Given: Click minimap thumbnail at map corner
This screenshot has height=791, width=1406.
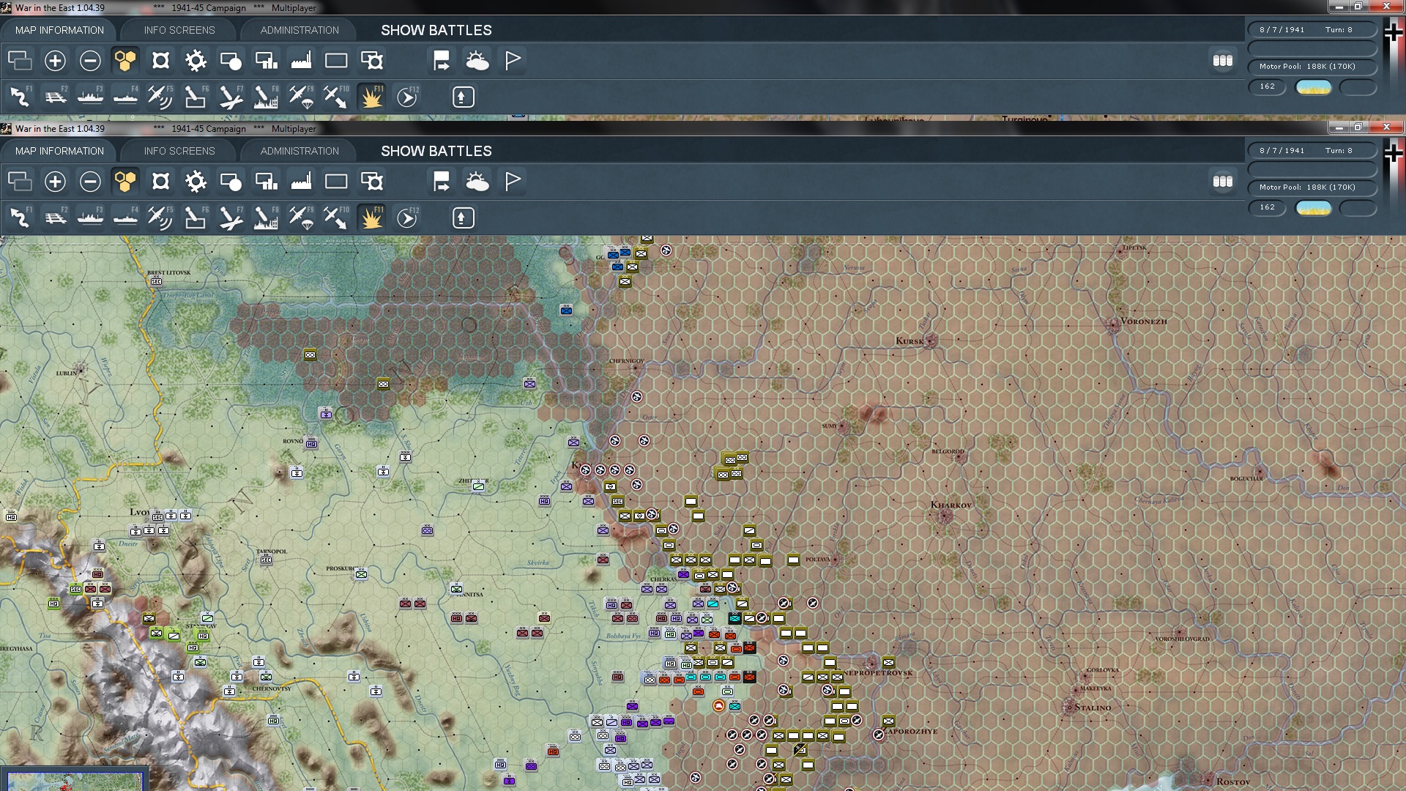Looking at the screenshot, I should pos(74,780).
